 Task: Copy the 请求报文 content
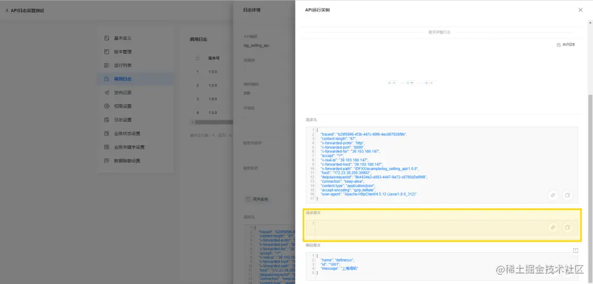pos(567,228)
